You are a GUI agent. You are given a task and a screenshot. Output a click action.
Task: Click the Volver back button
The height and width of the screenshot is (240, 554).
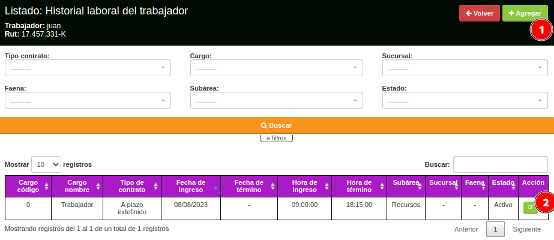point(480,13)
